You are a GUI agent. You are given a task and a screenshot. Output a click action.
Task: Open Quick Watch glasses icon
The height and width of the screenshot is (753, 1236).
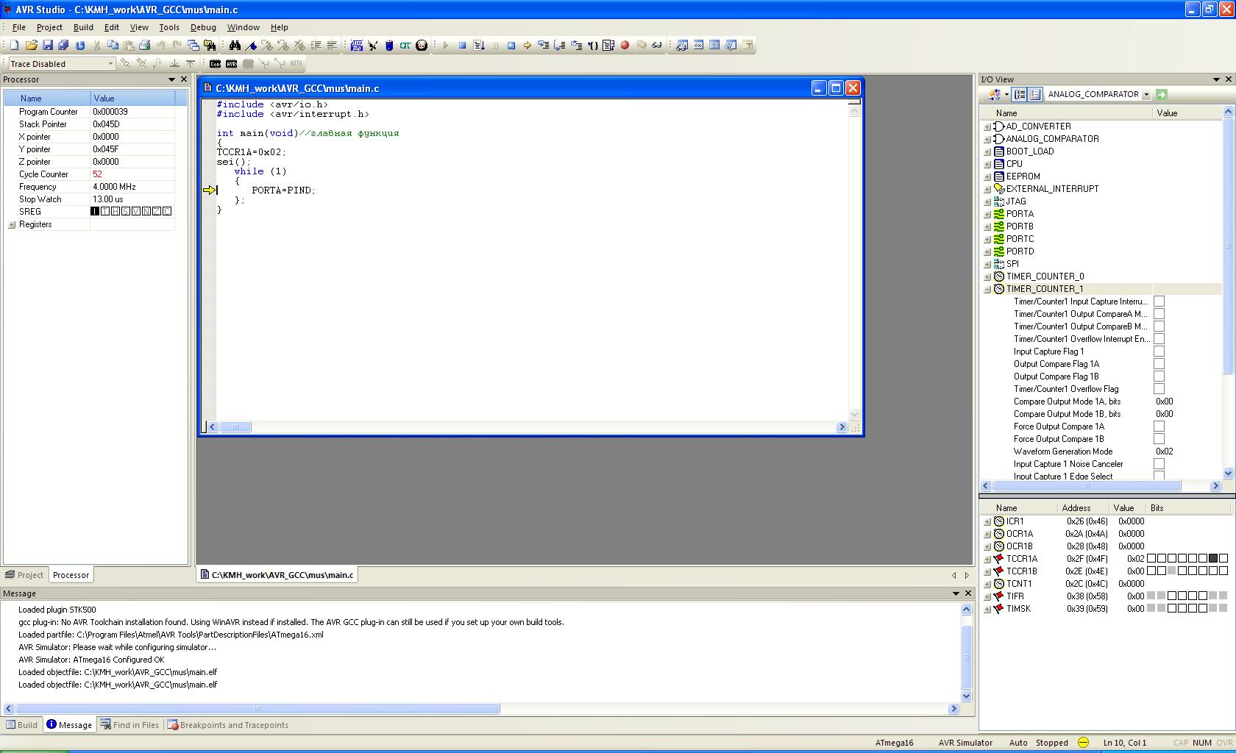coord(657,45)
